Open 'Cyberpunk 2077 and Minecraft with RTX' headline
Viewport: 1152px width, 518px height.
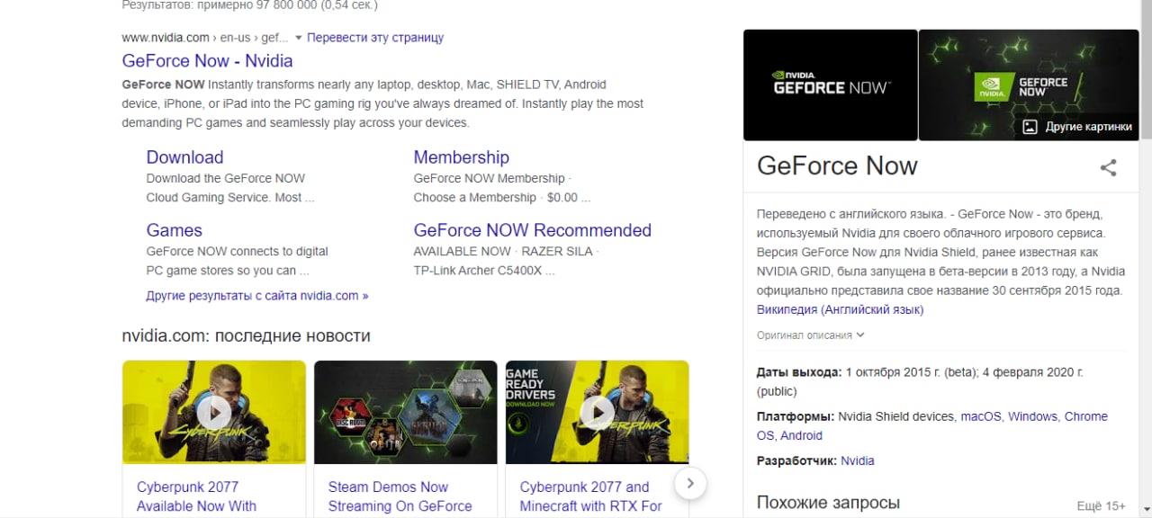point(590,496)
